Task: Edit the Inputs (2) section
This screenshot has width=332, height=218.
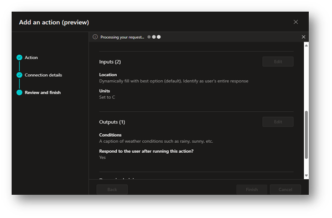Action: coord(278,61)
